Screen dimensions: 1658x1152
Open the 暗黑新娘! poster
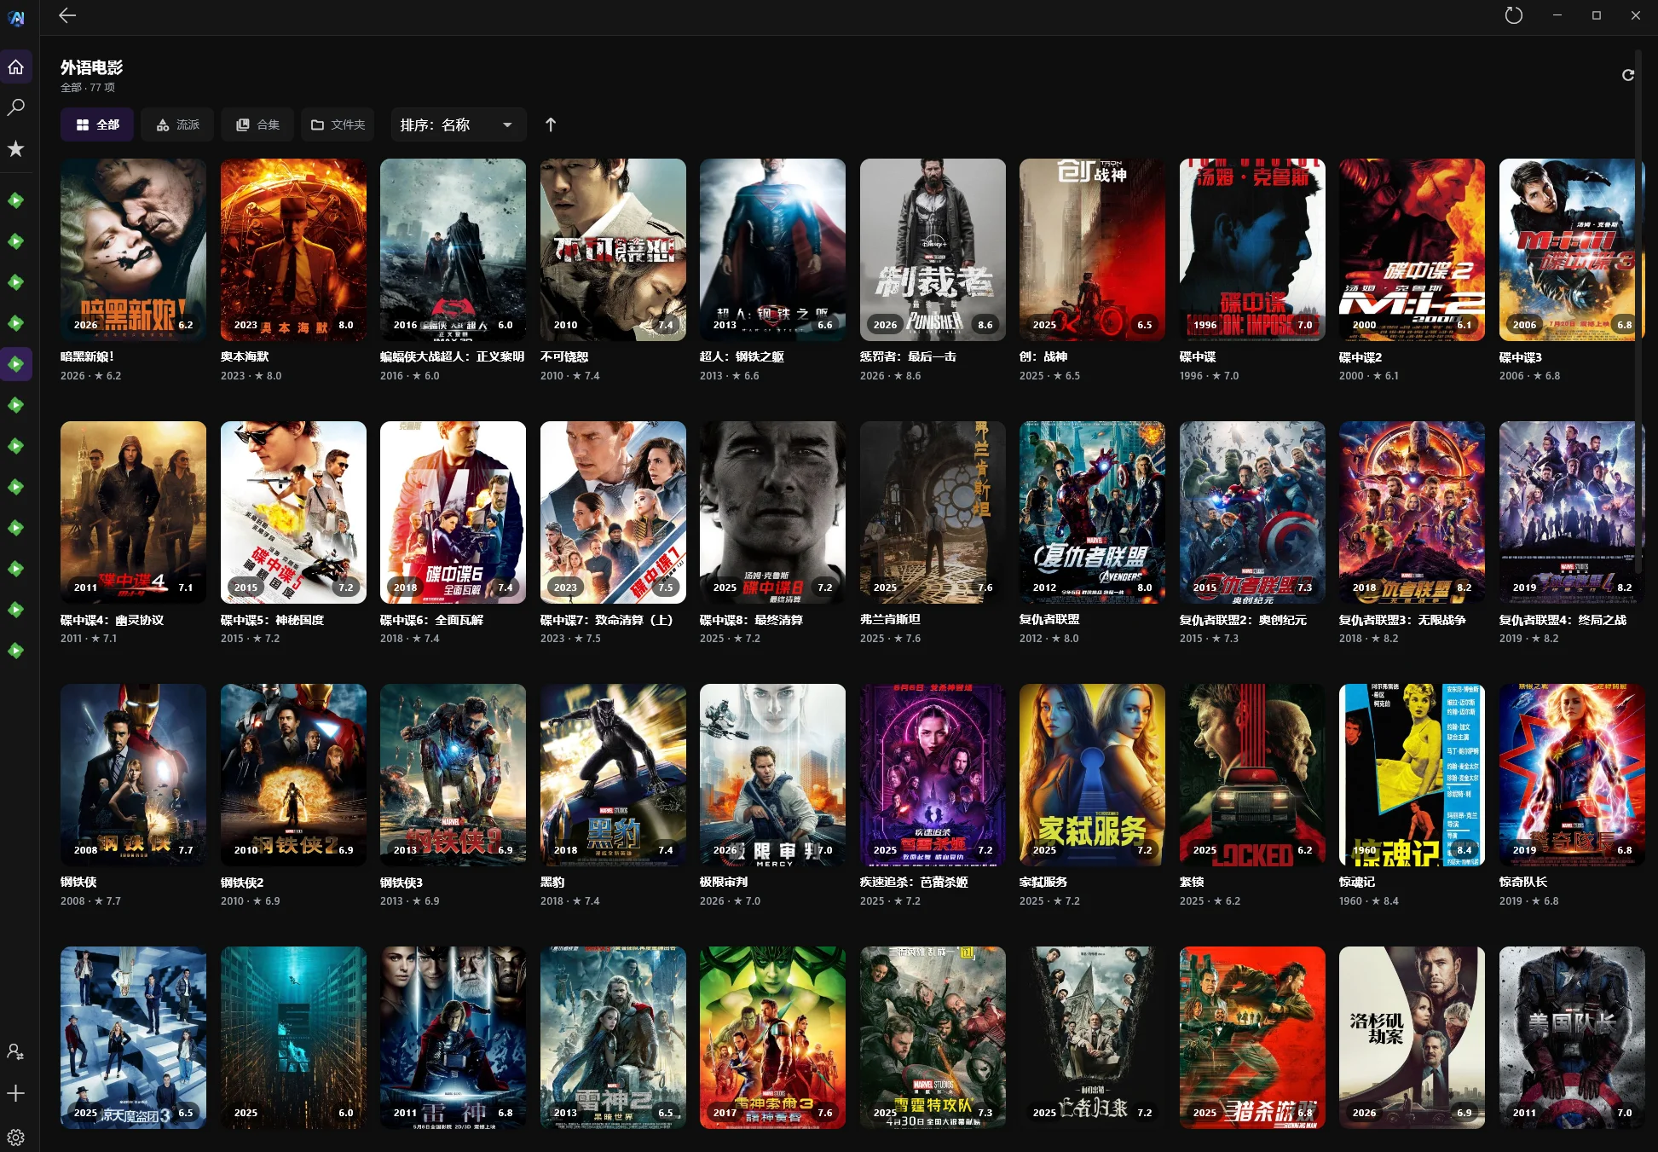133,250
